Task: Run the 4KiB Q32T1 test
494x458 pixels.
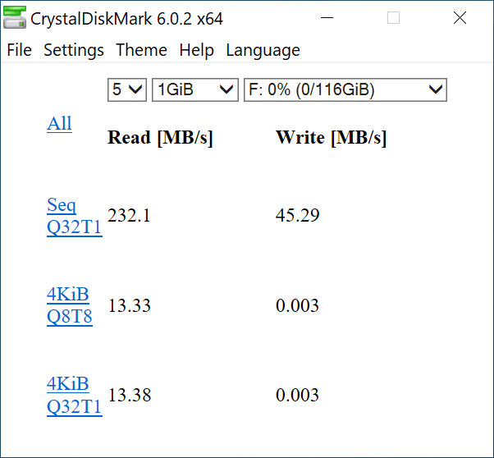Action: (x=74, y=396)
